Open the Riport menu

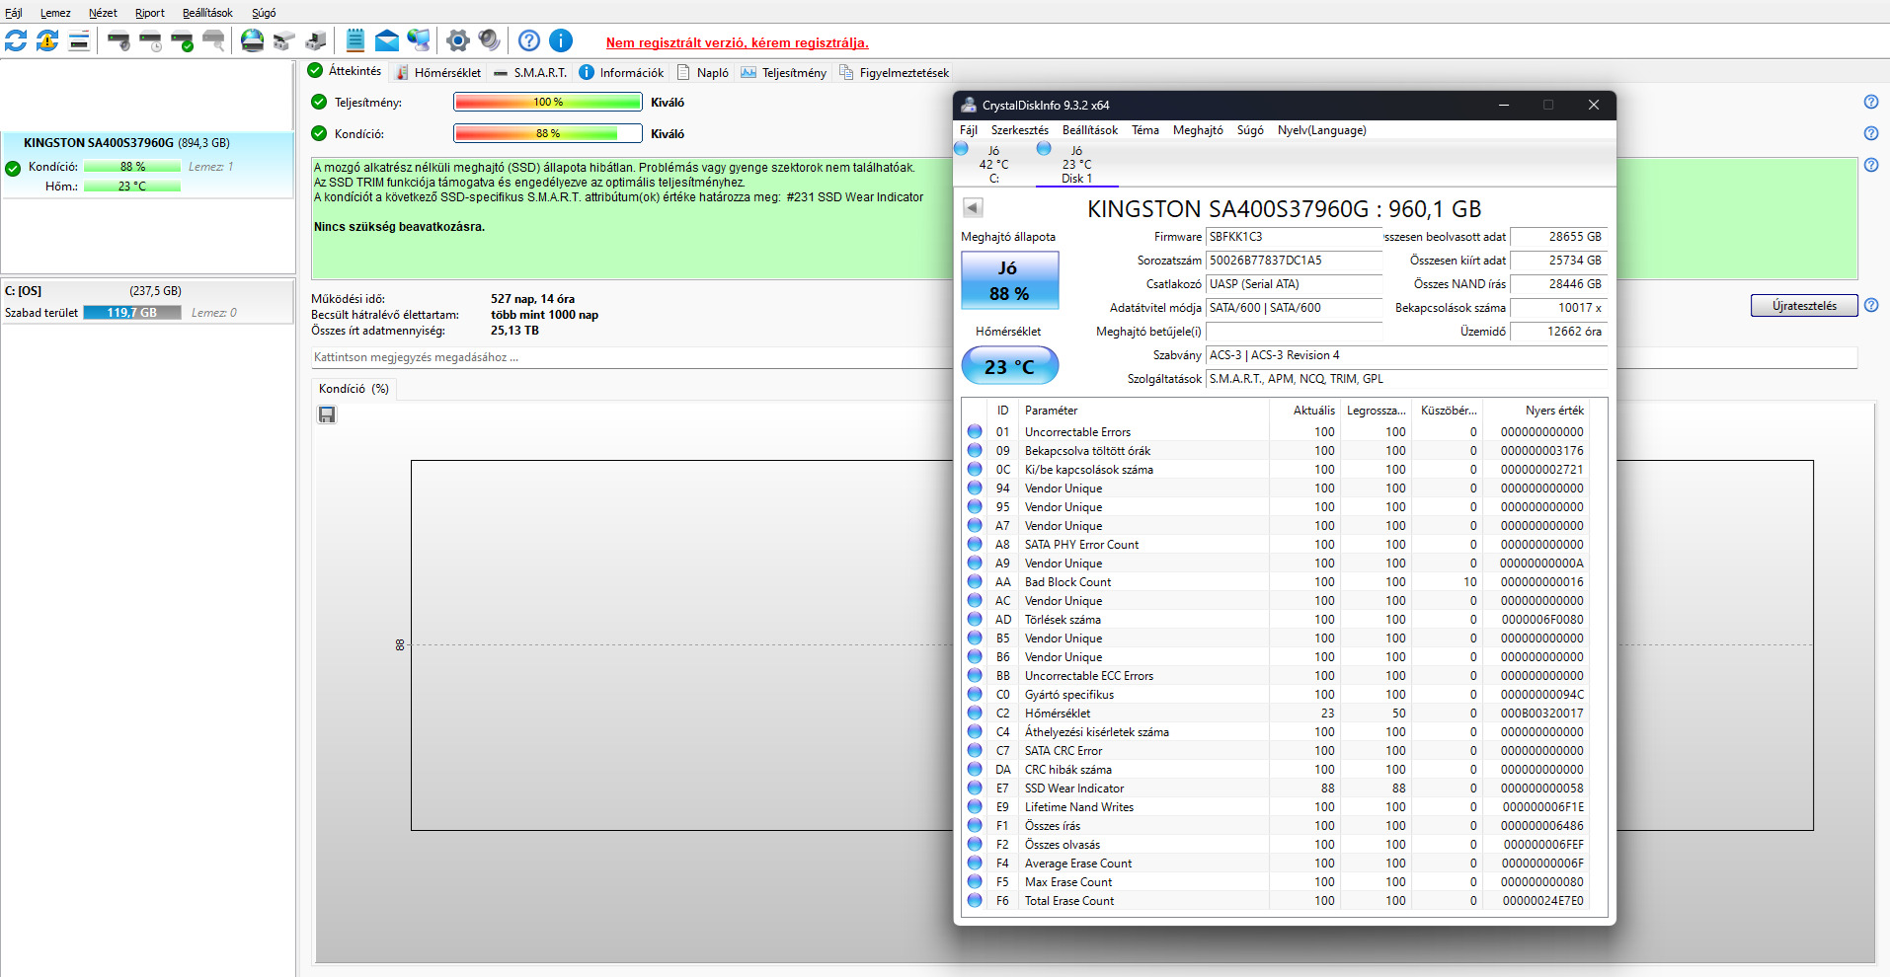[x=150, y=13]
